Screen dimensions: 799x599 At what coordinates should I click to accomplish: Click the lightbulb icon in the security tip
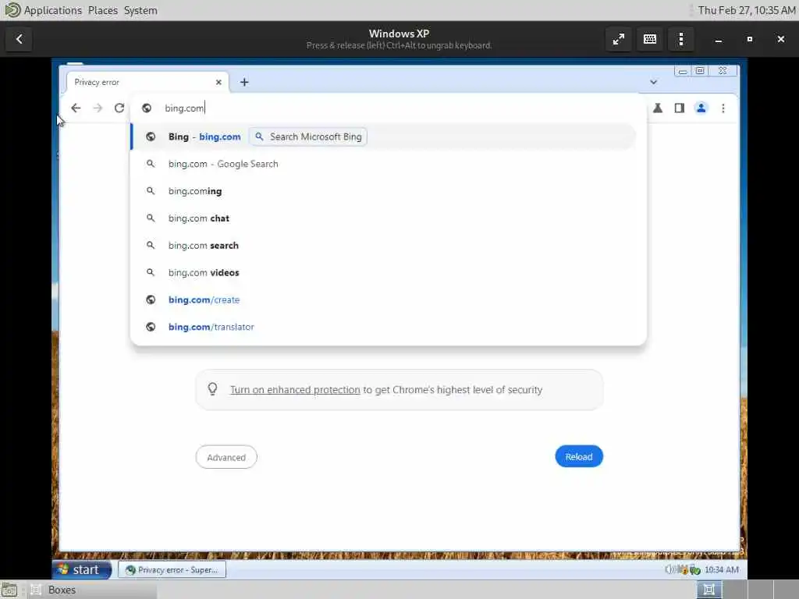(212, 389)
